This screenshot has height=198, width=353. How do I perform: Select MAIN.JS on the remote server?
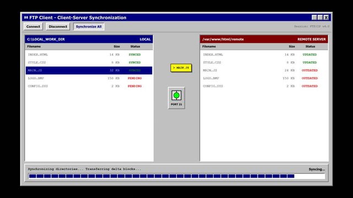(264, 70)
